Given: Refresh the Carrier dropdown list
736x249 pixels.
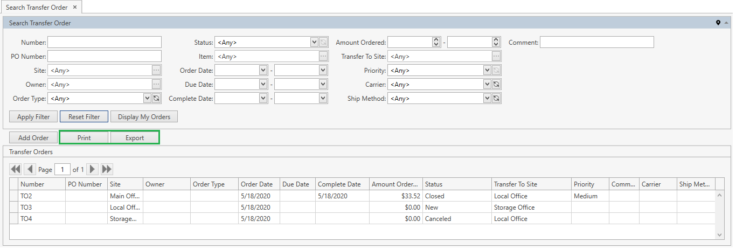Looking at the screenshot, I should point(496,85).
